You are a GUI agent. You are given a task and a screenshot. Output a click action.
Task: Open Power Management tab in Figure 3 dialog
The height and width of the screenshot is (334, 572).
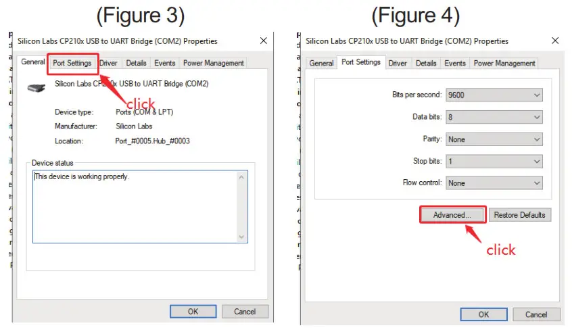(x=214, y=63)
